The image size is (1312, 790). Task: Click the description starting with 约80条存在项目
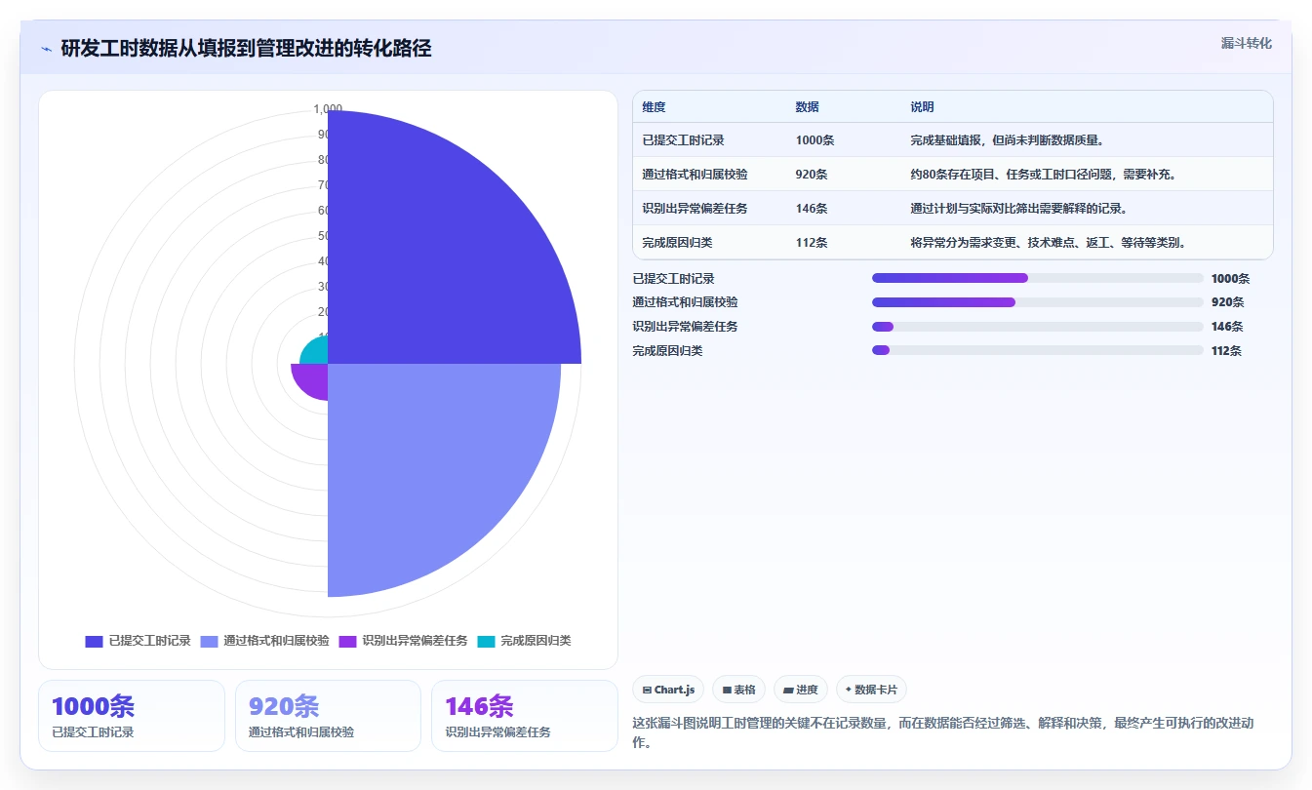(x=1043, y=175)
